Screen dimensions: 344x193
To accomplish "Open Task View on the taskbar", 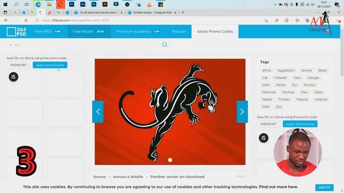I will pos(27,4).
